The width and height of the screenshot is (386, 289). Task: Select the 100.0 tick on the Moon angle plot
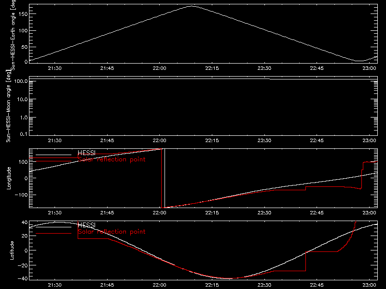coord(21,81)
